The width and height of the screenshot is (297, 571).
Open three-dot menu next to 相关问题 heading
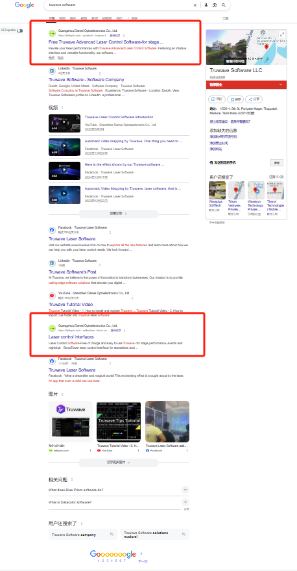(72, 479)
